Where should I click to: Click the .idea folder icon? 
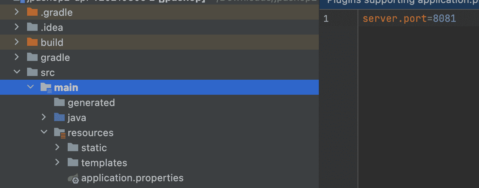[32, 27]
